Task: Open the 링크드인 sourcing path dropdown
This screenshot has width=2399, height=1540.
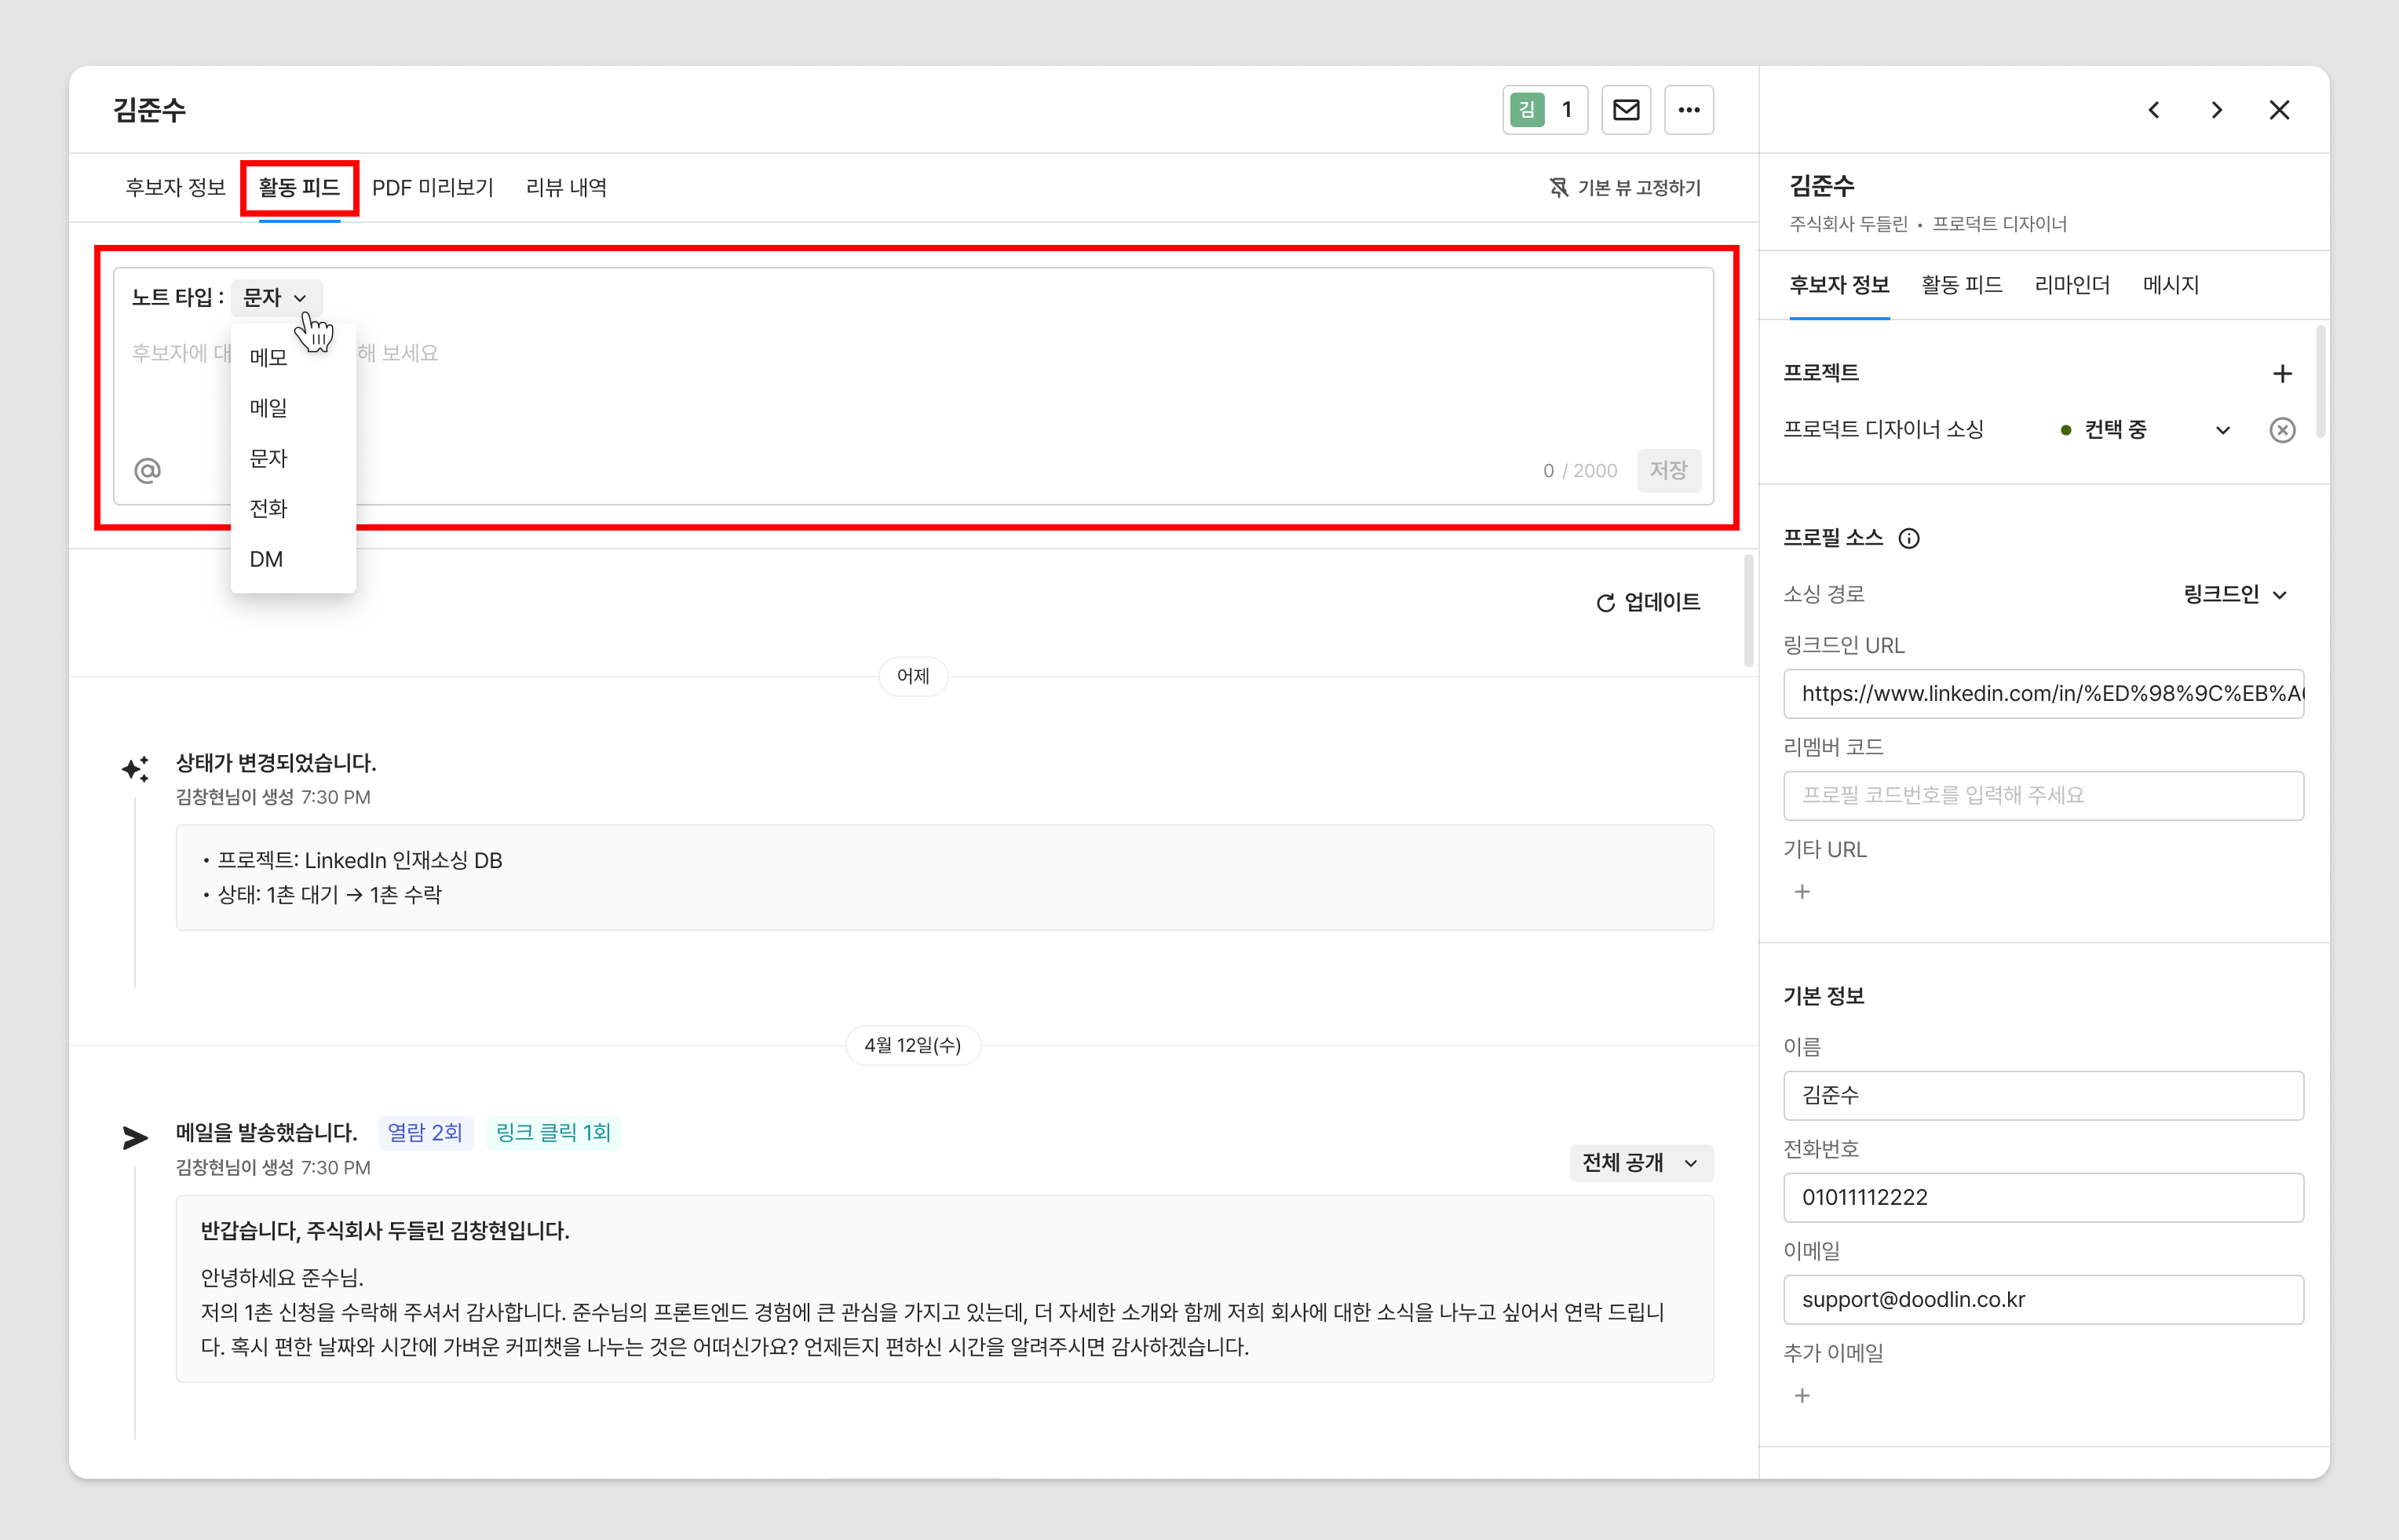Action: [x=2235, y=595]
